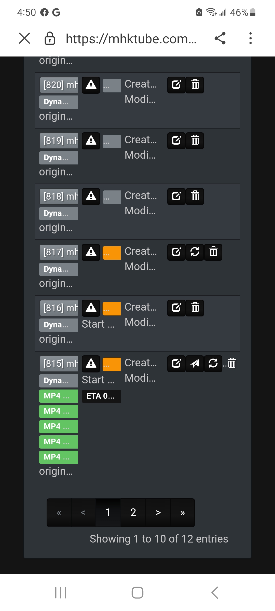Click warning icon in row 820
Image resolution: width=275 pixels, height=611 pixels.
pyautogui.click(x=91, y=85)
